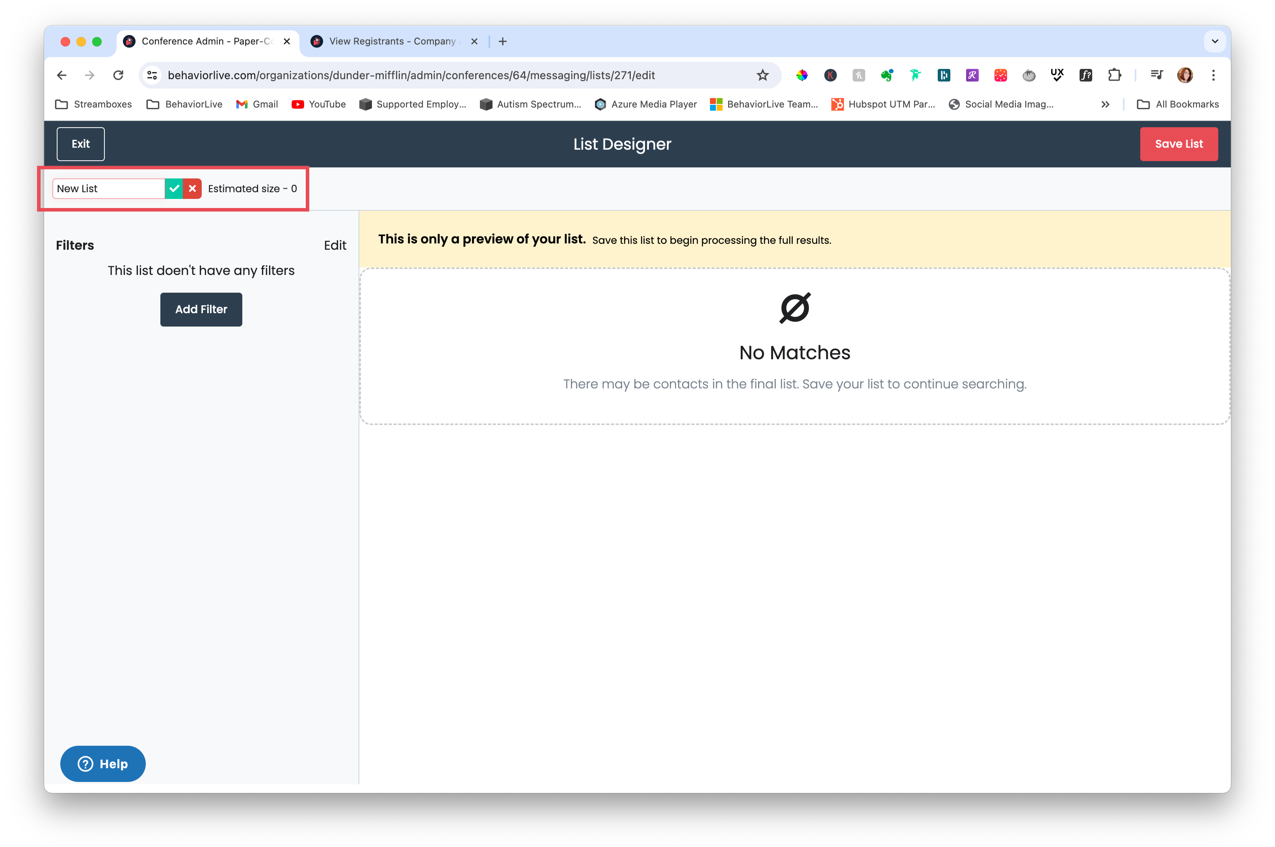Edit the list filters
The height and width of the screenshot is (847, 1275).
tap(335, 245)
